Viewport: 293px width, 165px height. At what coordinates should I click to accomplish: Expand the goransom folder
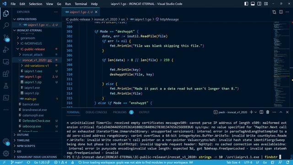(27, 38)
